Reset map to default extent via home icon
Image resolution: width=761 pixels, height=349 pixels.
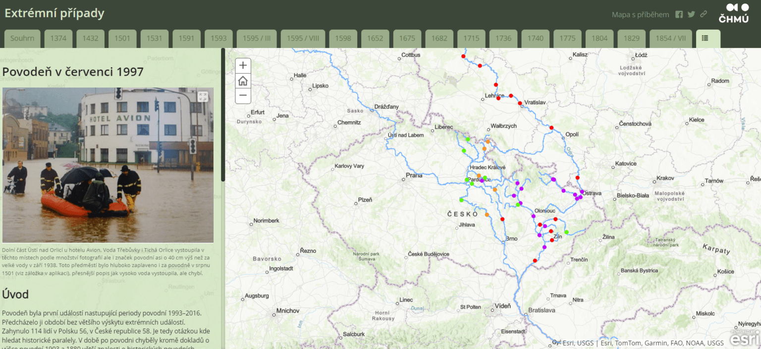(243, 81)
